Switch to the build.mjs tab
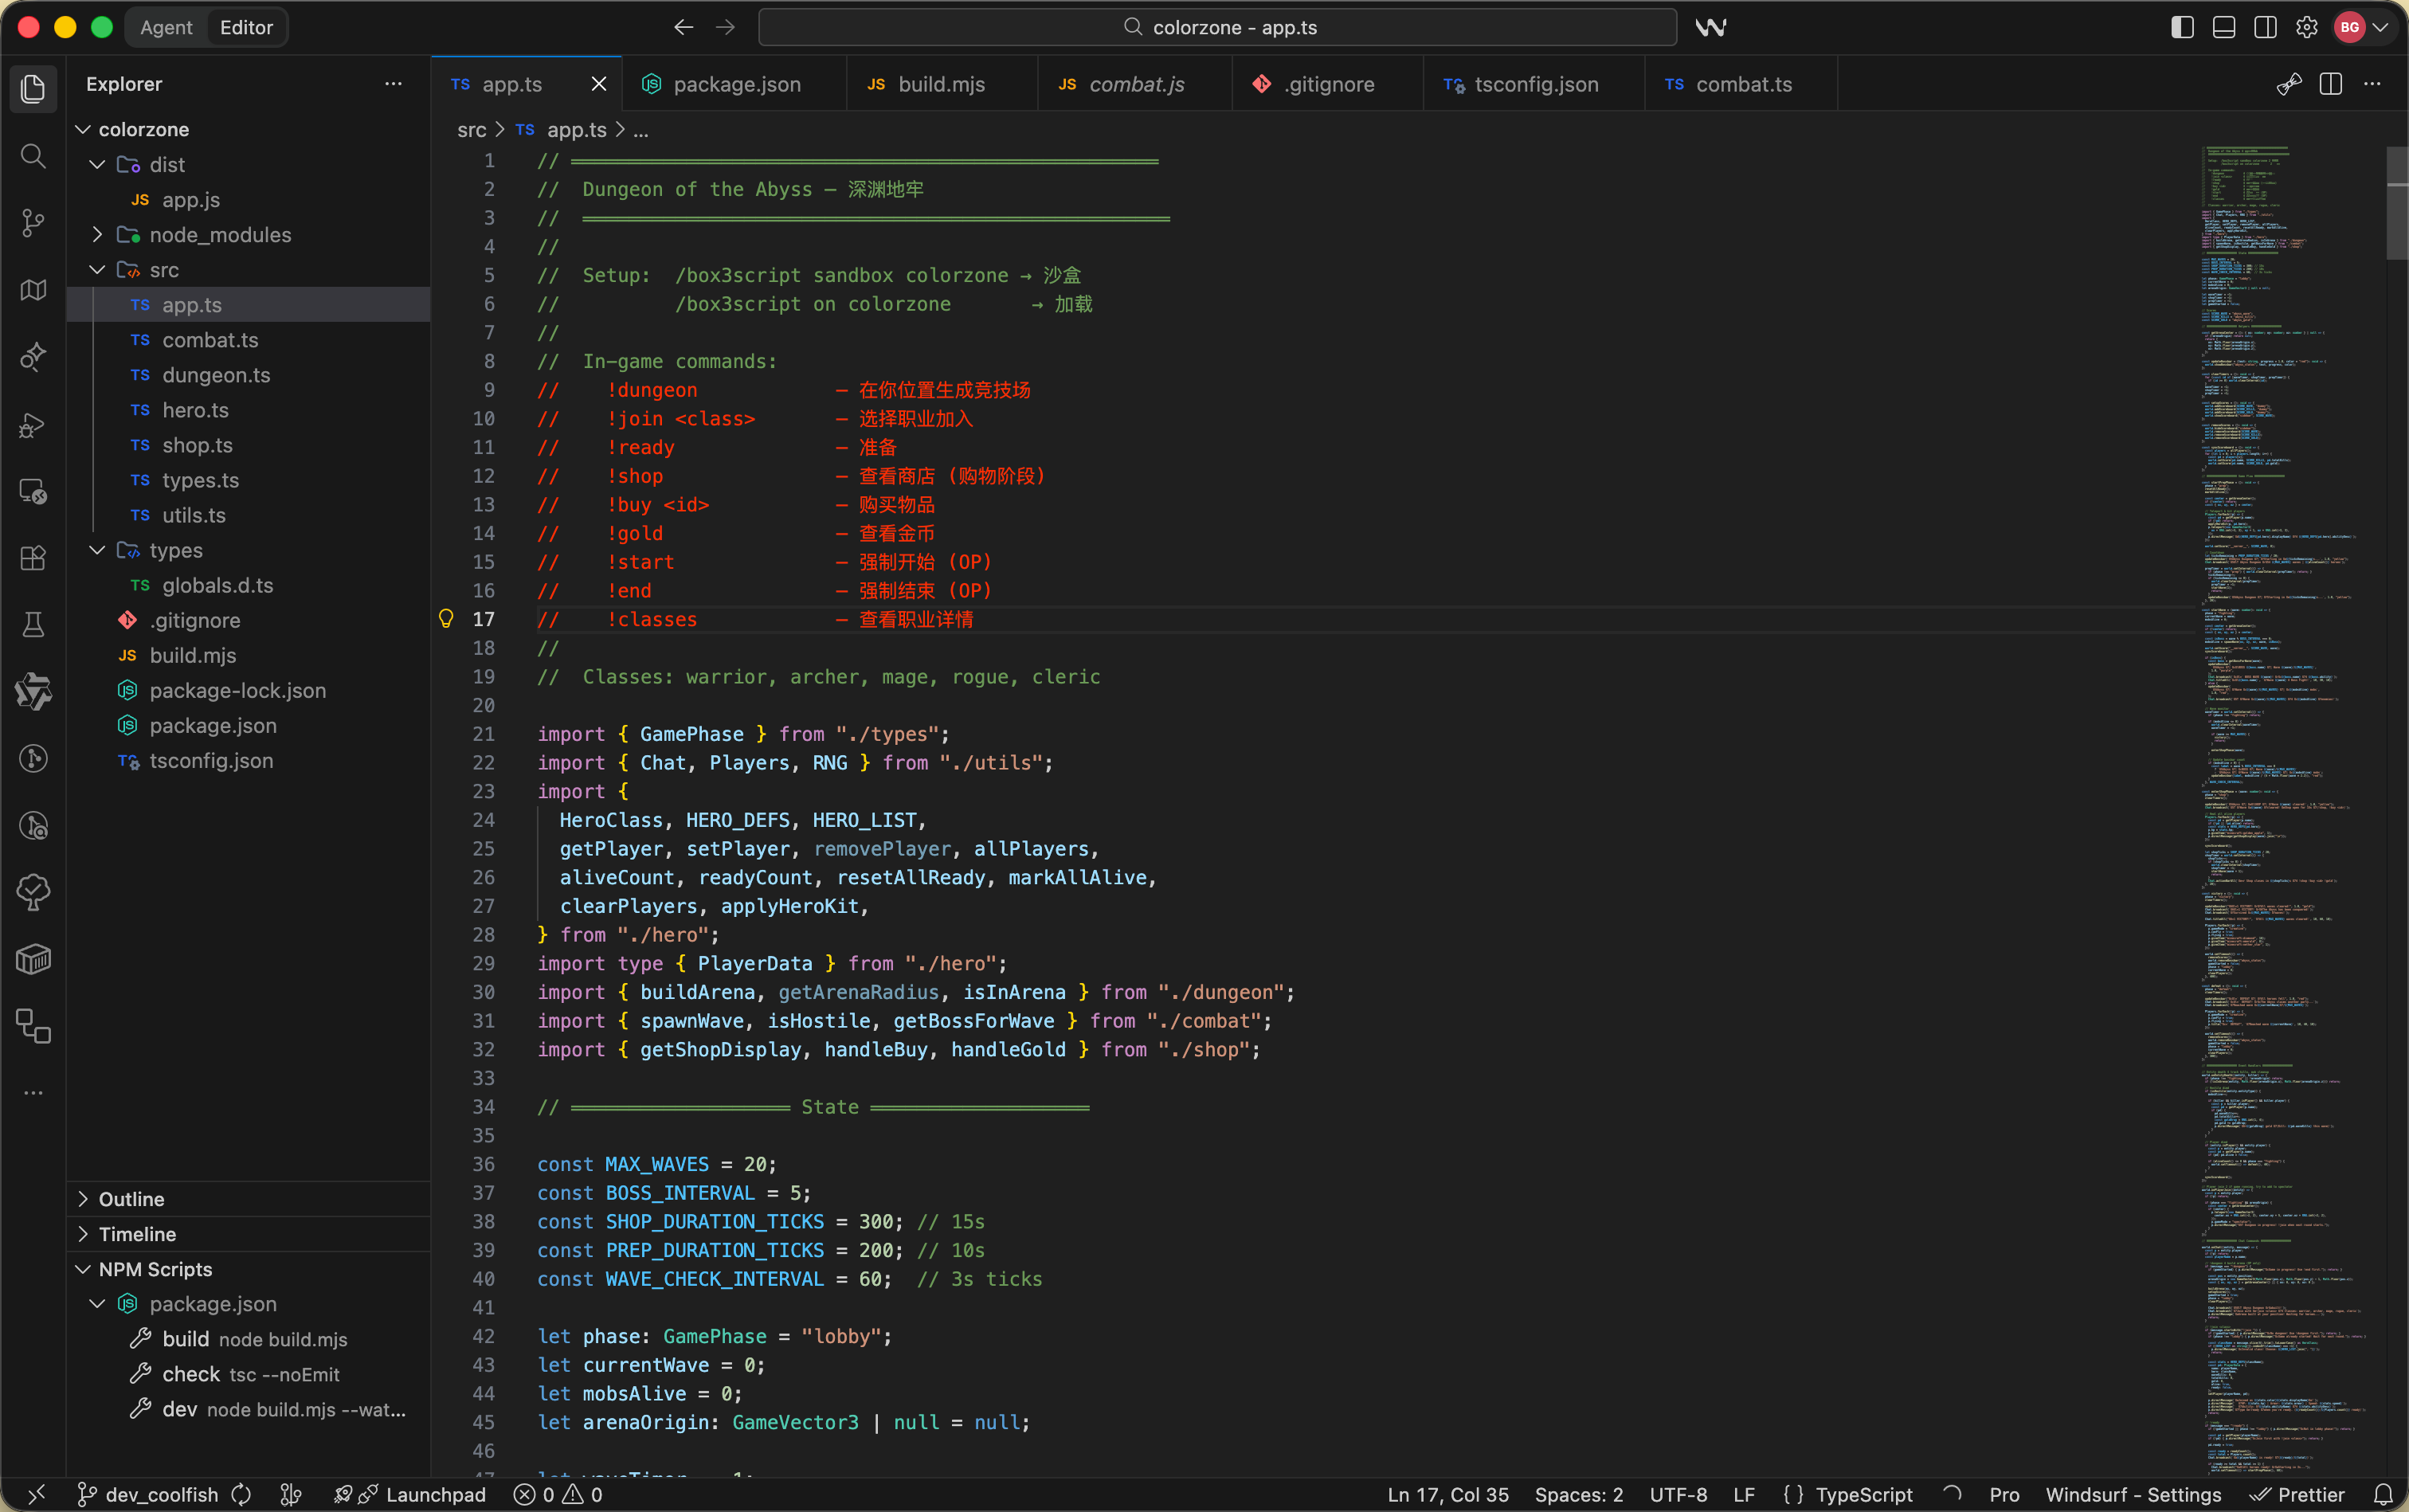The image size is (2409, 1512). tap(941, 84)
